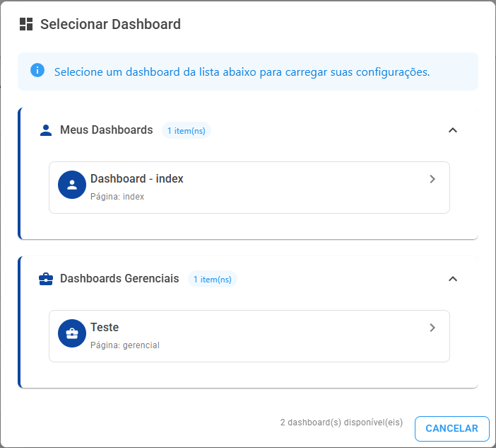Screen dimensions: 496x448
Task: Click the 1 item(ns) badge under Meus Dashboards
Action: (x=187, y=130)
